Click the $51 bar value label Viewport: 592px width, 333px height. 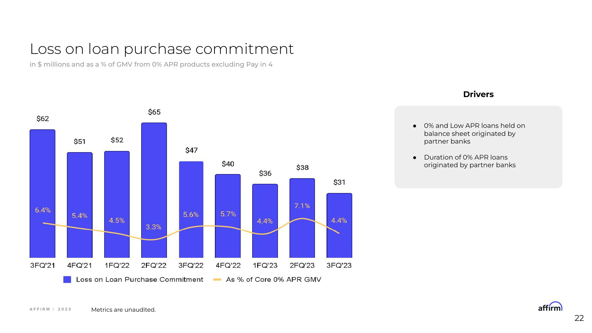80,141
